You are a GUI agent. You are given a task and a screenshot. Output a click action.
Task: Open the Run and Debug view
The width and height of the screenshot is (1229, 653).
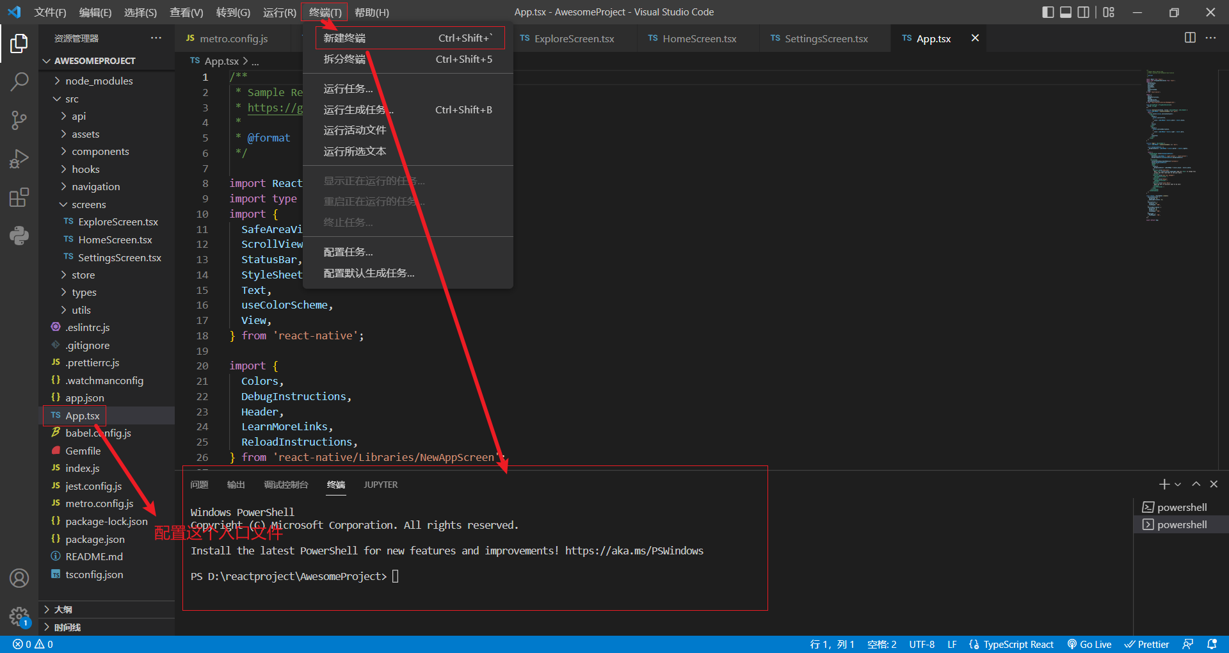pyautogui.click(x=19, y=159)
